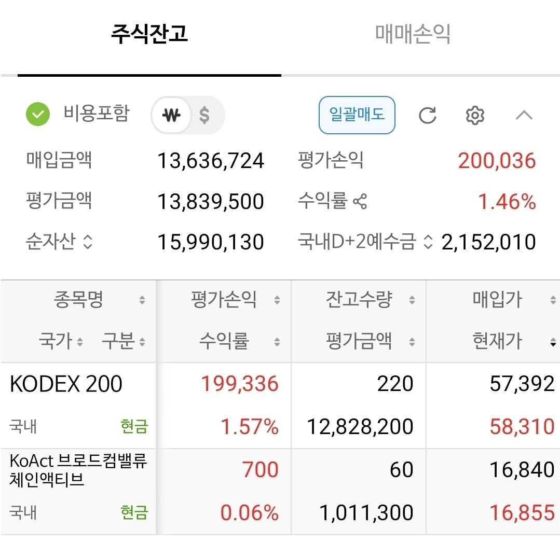The width and height of the screenshot is (560, 544).
Task: Switch currency to won (₩)
Action: tap(171, 115)
